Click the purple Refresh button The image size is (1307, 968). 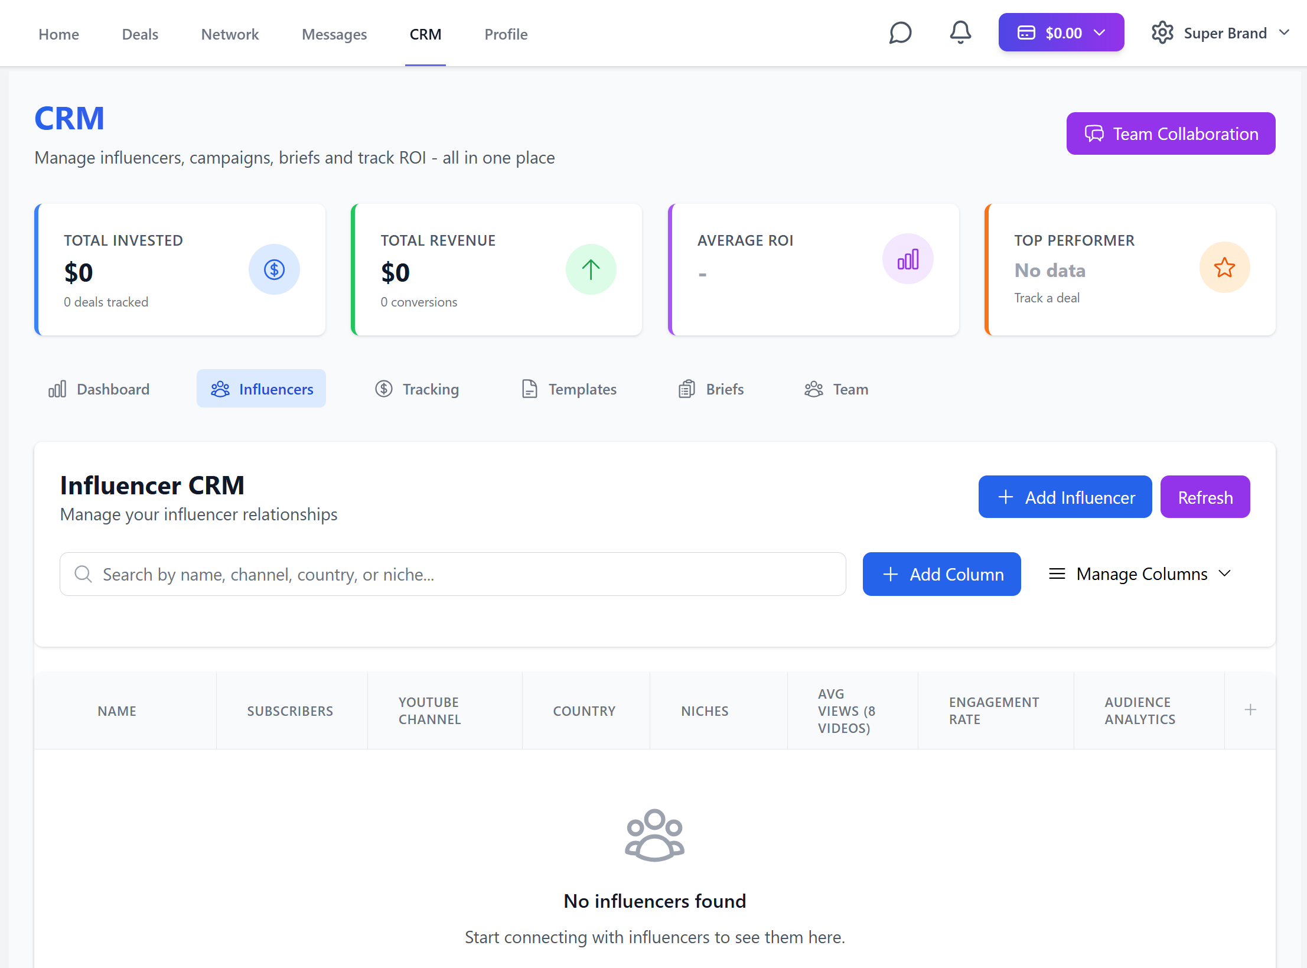click(1205, 497)
